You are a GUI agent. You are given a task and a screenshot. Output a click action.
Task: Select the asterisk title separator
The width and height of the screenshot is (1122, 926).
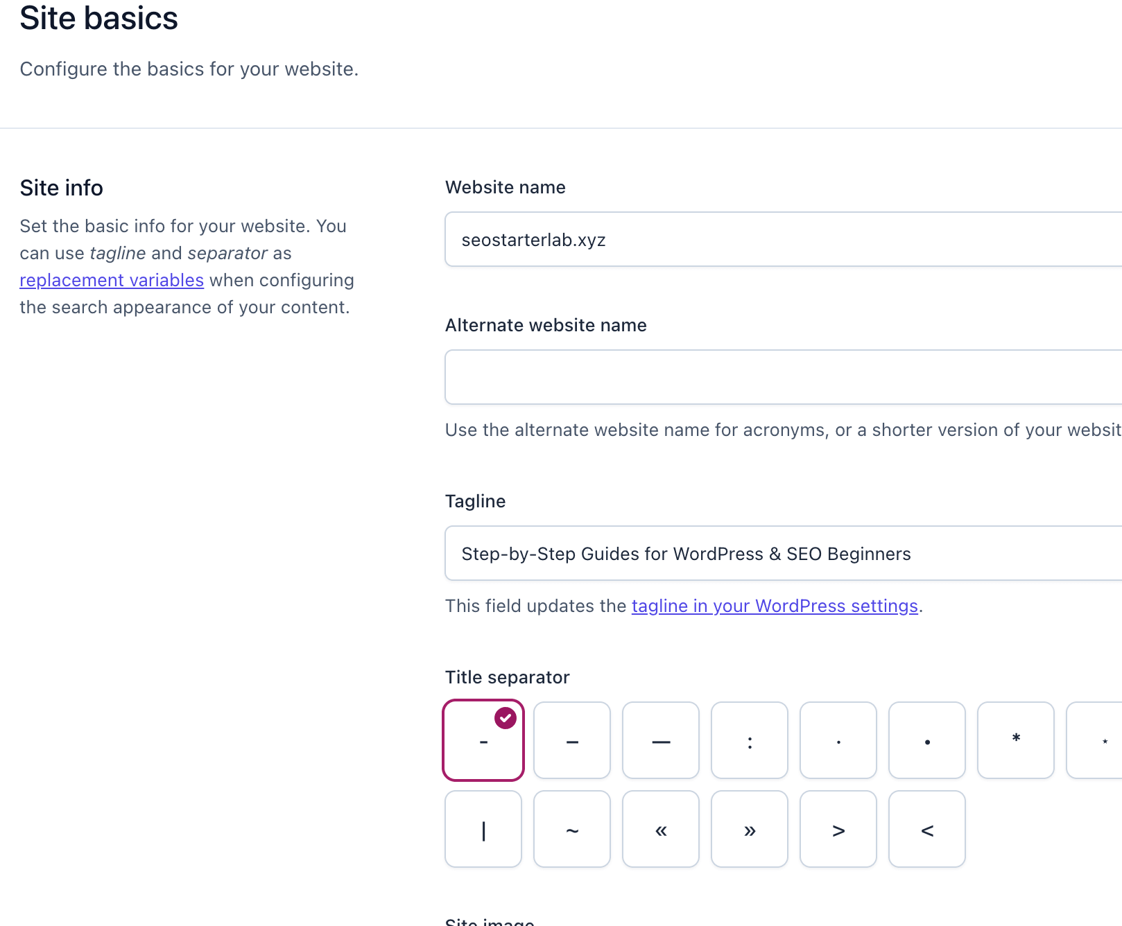point(1016,740)
